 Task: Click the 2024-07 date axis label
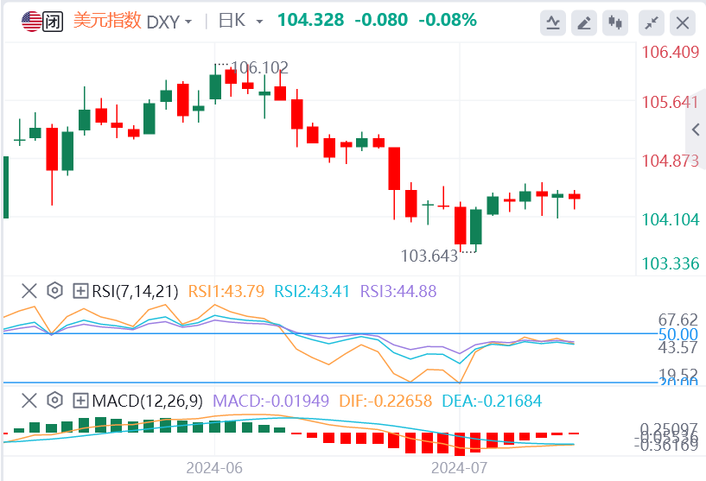click(459, 468)
